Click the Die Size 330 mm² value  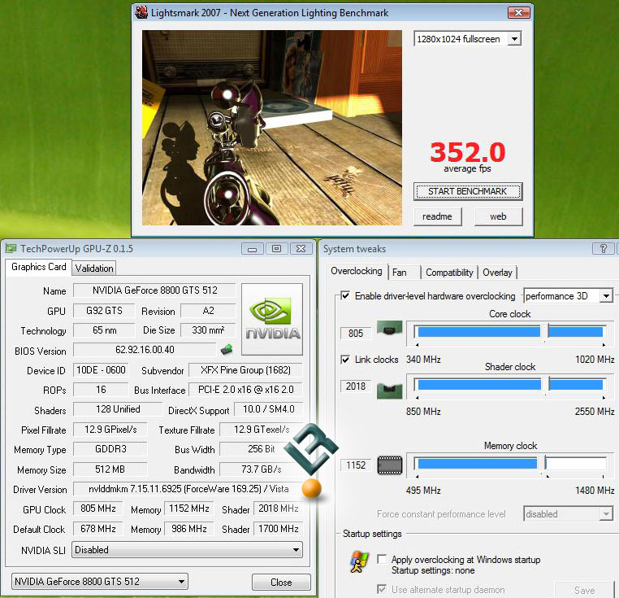208,330
